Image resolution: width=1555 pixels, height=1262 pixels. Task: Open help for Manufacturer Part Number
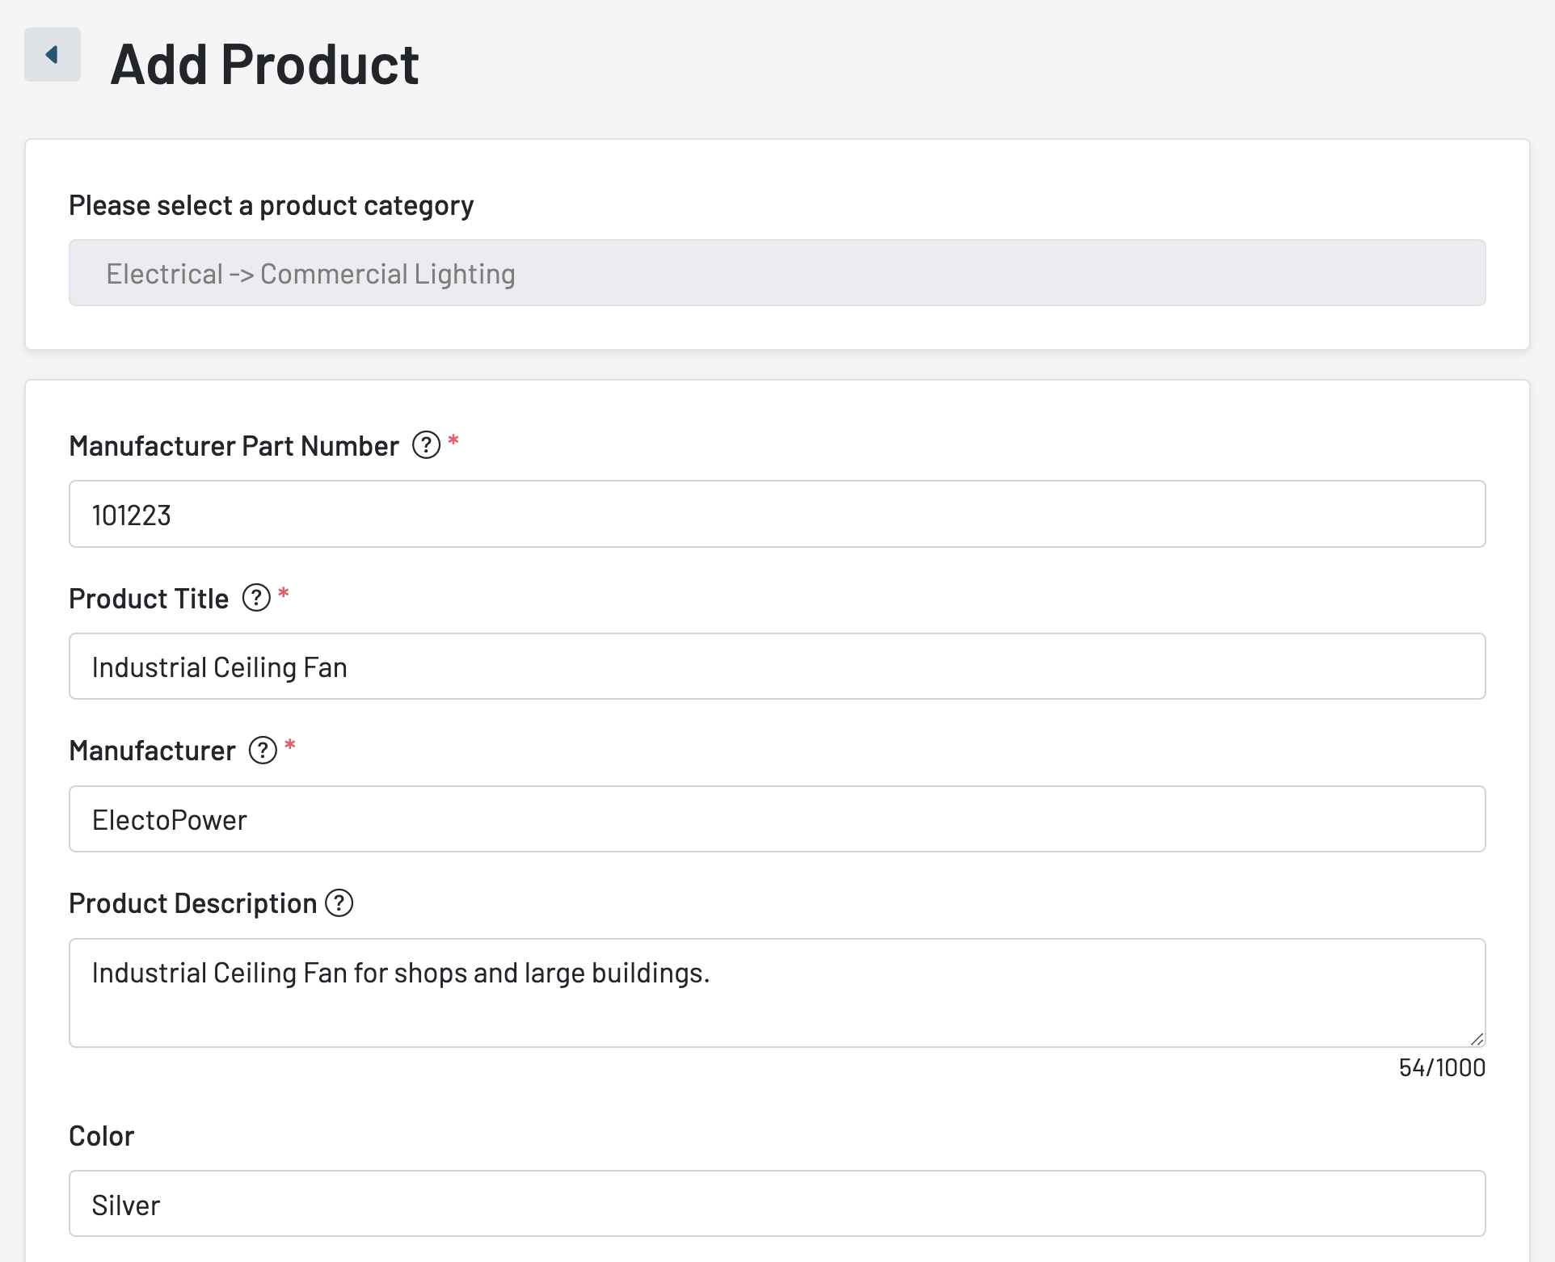(x=426, y=444)
